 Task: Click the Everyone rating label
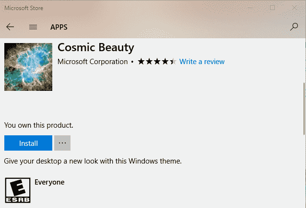(49, 182)
